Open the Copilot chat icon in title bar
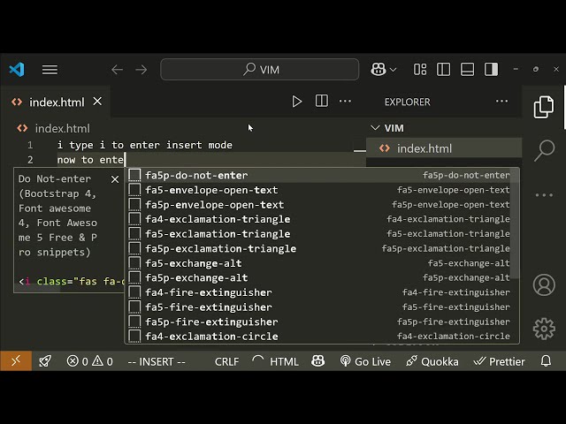 [378, 69]
